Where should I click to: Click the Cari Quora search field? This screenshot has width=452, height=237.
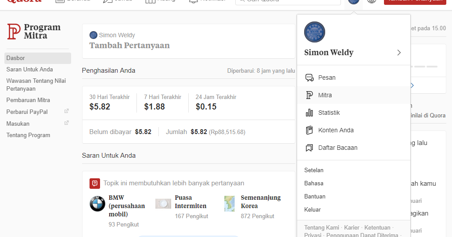(288, 1)
